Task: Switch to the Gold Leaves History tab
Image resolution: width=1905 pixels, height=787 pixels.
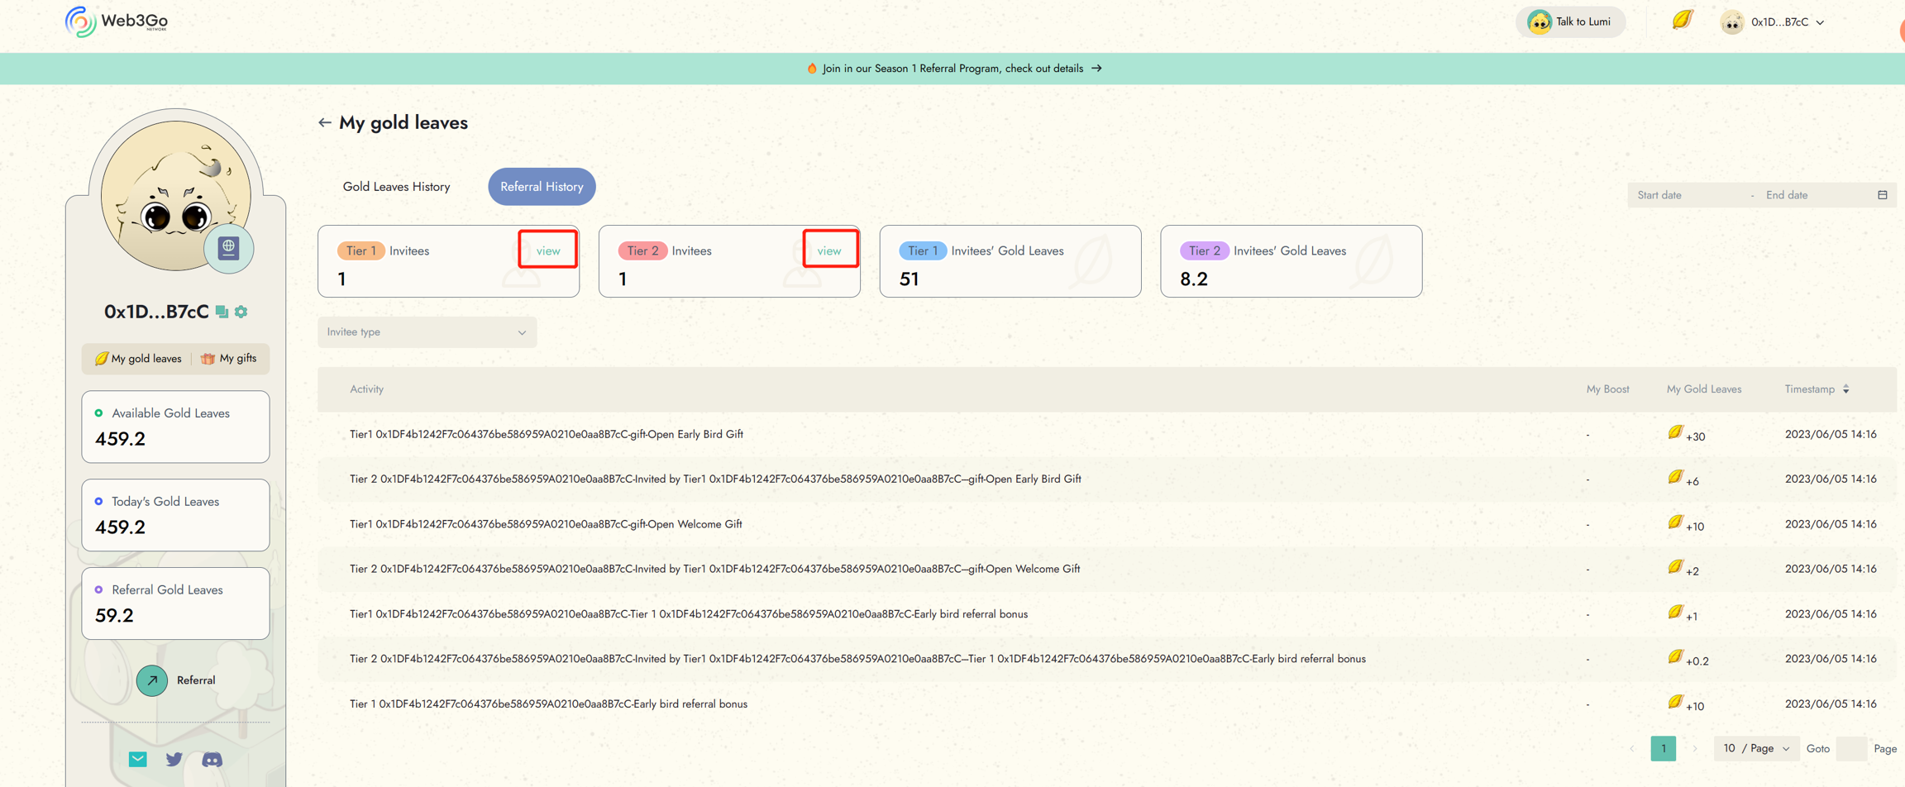Action: [396, 187]
